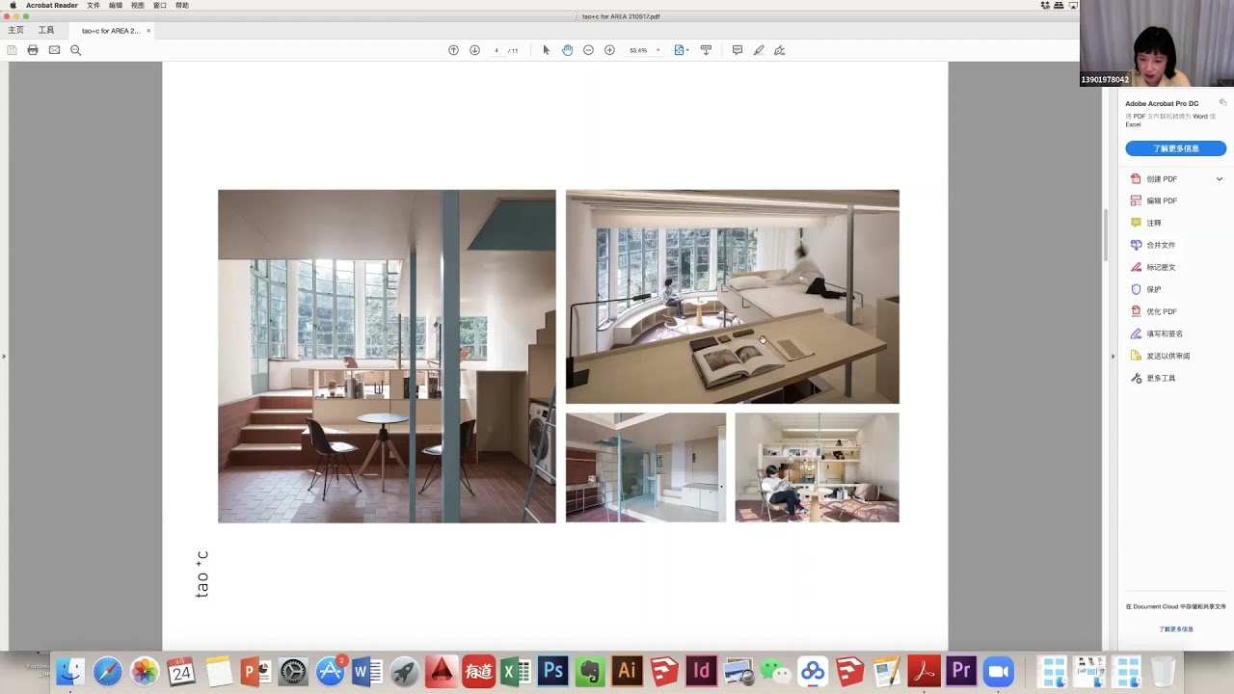Collapse the right tools pane arrow
The image size is (1234, 694).
1113,356
